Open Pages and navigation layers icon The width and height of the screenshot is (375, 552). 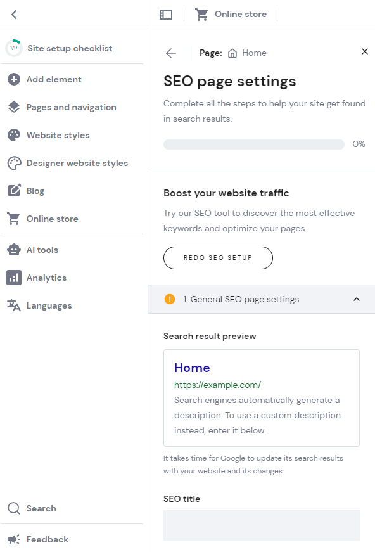[x=14, y=107]
